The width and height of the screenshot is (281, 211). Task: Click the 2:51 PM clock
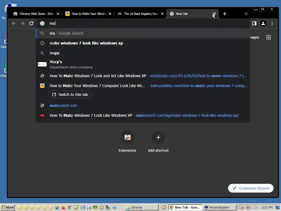click(x=267, y=207)
